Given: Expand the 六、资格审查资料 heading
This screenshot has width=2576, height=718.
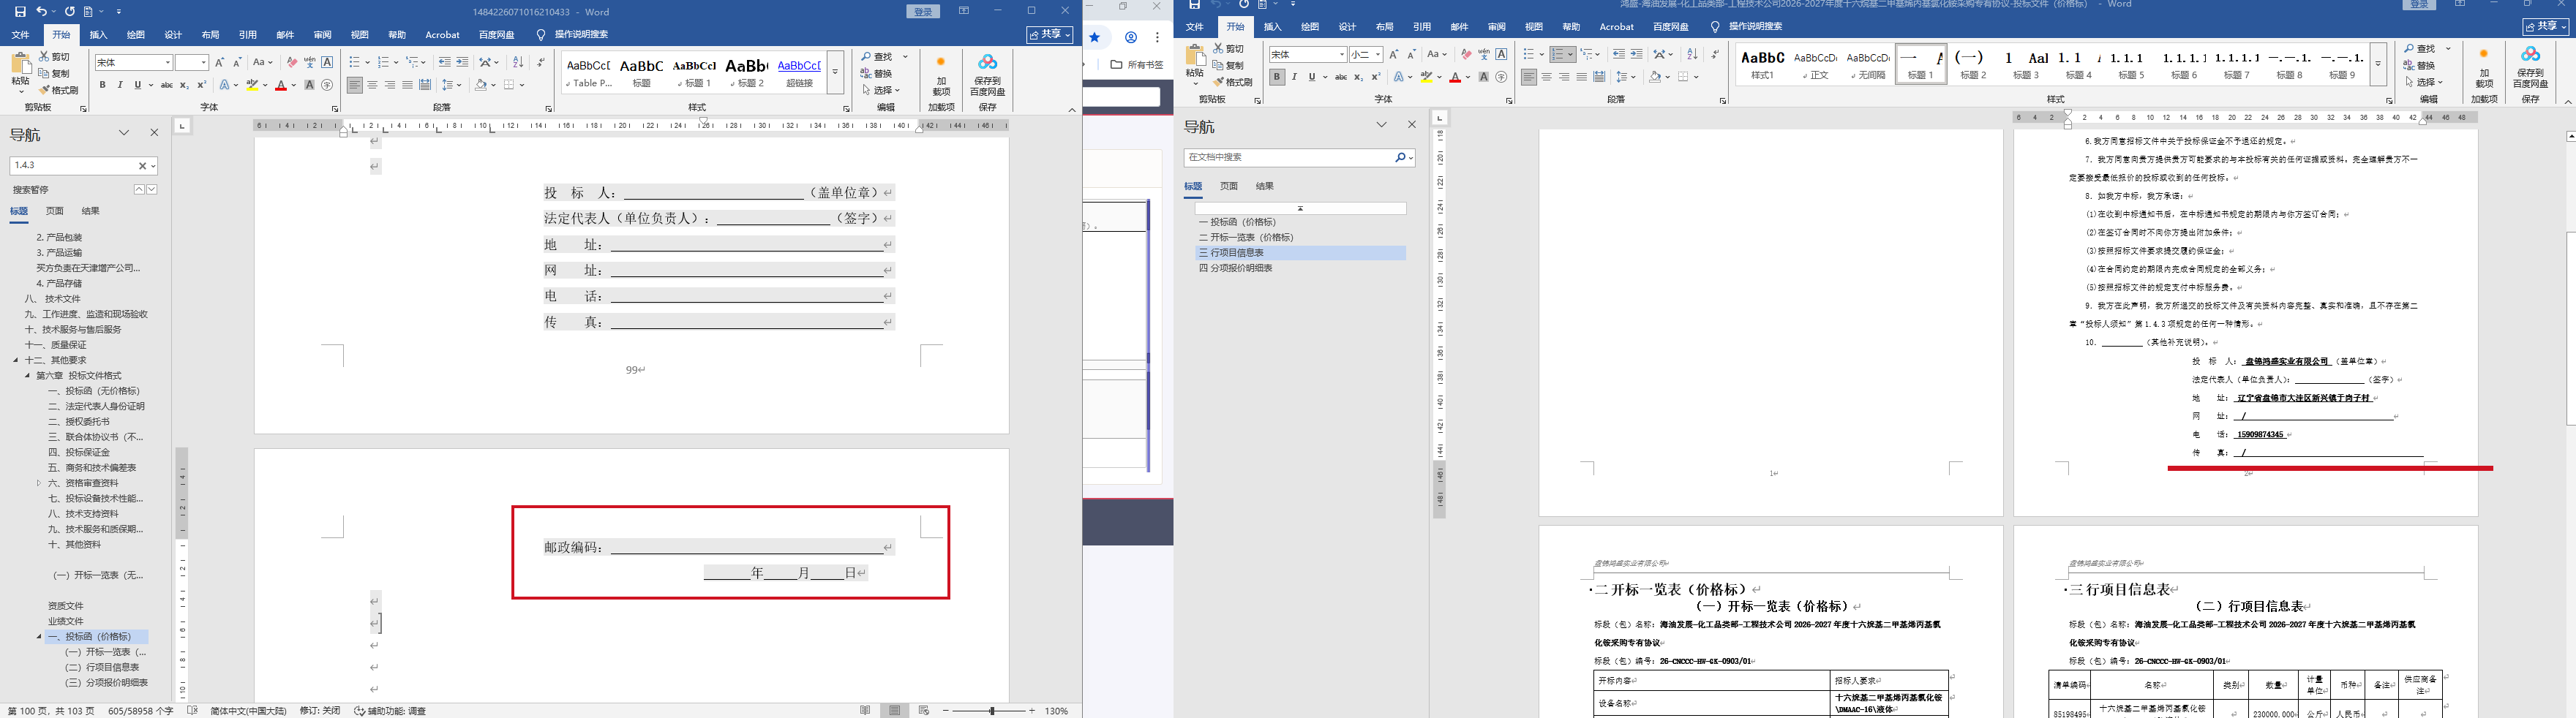Looking at the screenshot, I should pyautogui.click(x=39, y=483).
